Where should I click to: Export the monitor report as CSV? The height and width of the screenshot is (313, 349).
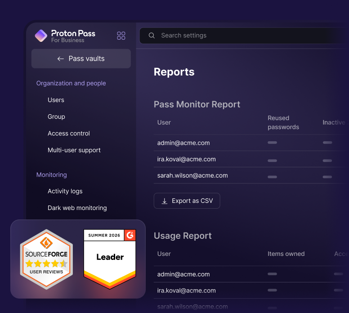187,201
